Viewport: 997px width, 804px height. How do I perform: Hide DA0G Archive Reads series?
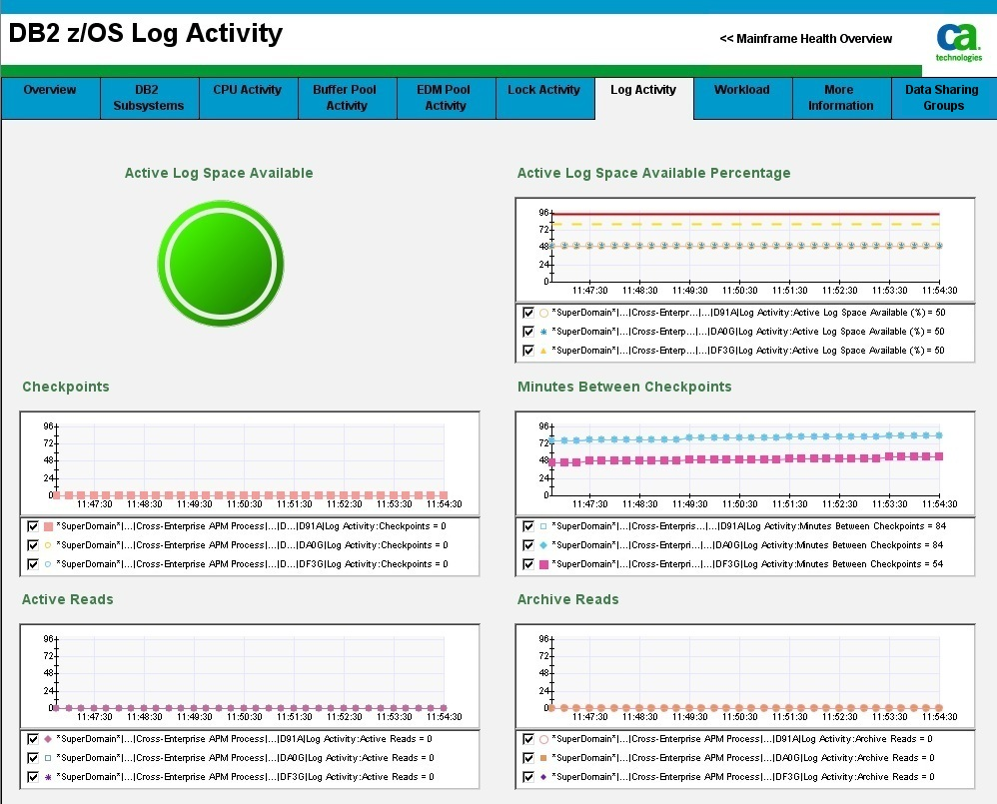(x=527, y=758)
